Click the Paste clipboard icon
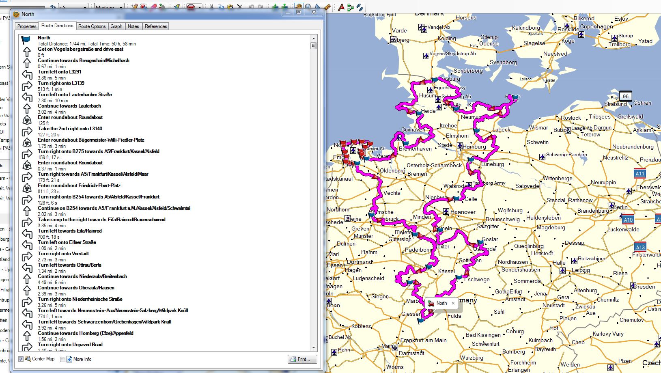This screenshot has height=373, width=661. click(230, 7)
